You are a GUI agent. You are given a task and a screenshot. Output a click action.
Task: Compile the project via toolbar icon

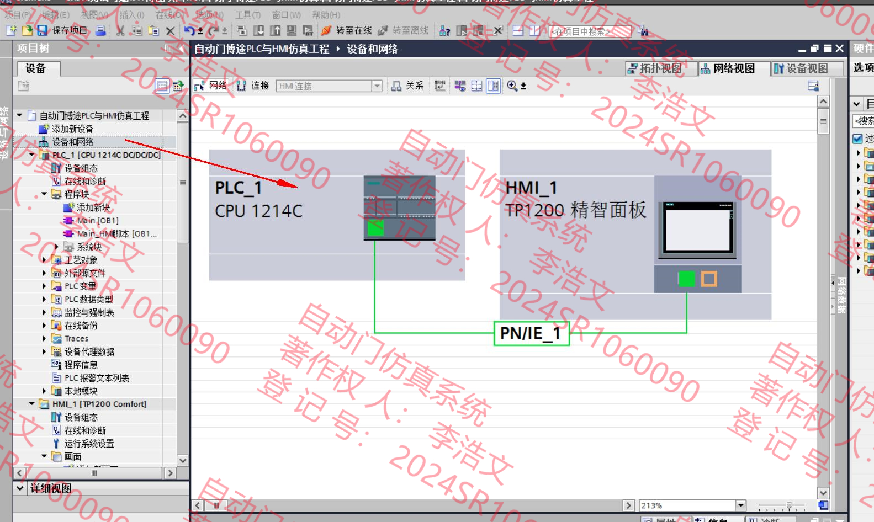pos(242,31)
